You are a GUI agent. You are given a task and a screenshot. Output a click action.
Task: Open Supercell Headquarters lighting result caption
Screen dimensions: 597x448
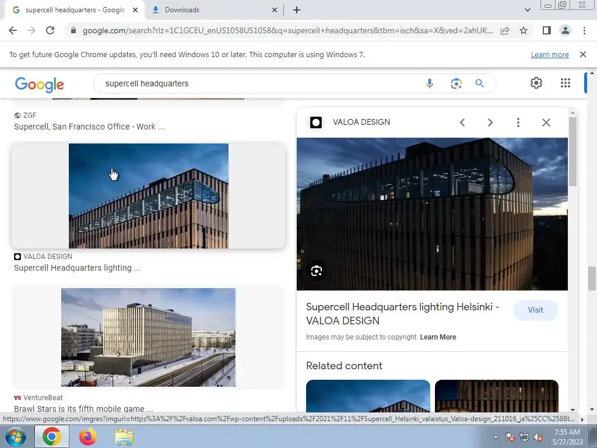(x=77, y=268)
